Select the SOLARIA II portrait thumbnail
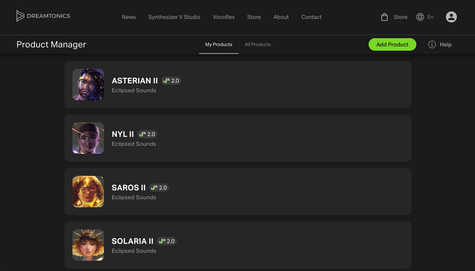475x271 pixels. (88, 245)
